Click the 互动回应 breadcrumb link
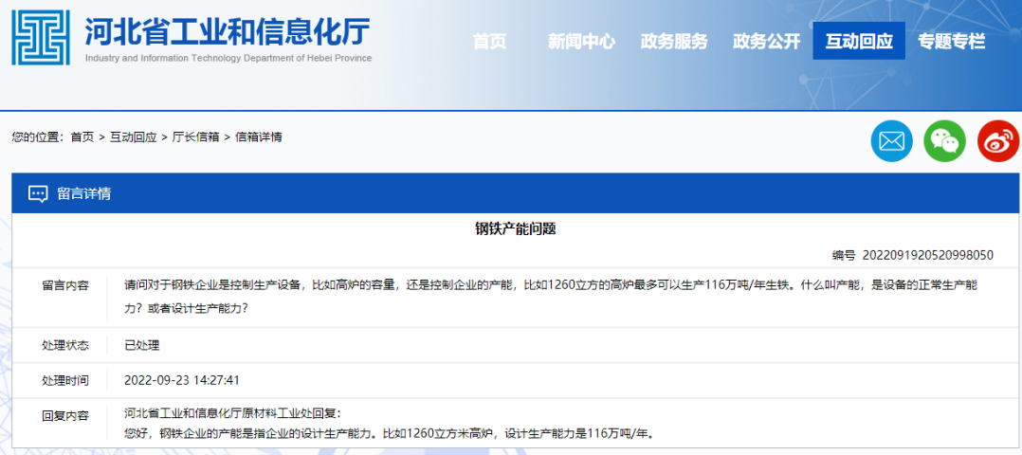The width and height of the screenshot is (1022, 455). point(133,137)
